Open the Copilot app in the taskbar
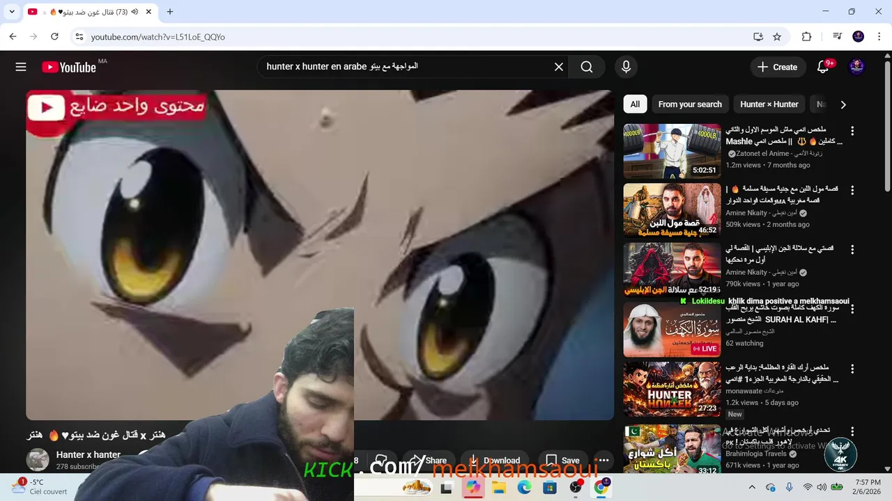This screenshot has width=892, height=501. pos(473,488)
